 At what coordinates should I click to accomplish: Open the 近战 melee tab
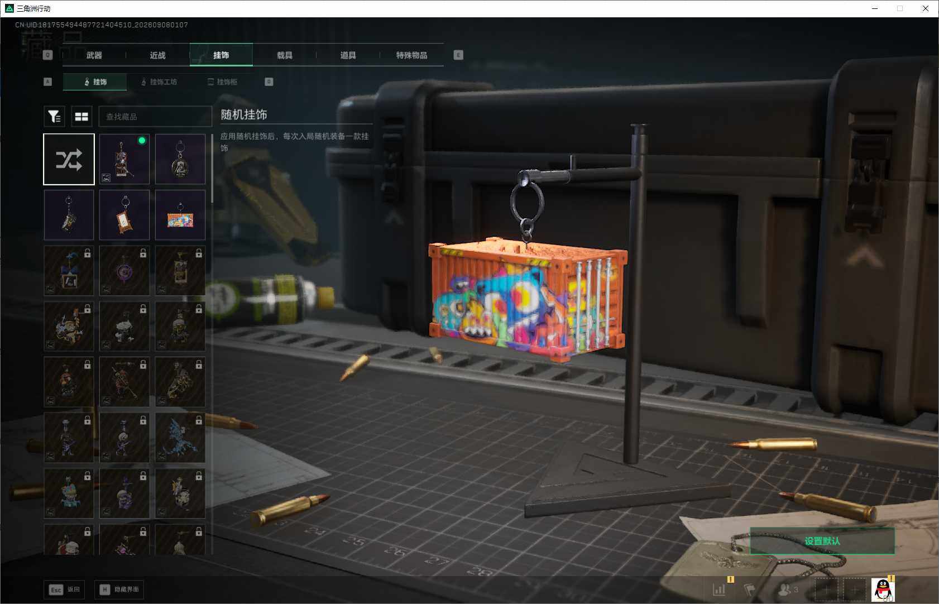pos(158,55)
